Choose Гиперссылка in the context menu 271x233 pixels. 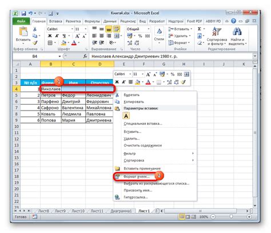pyautogui.click(x=135, y=197)
